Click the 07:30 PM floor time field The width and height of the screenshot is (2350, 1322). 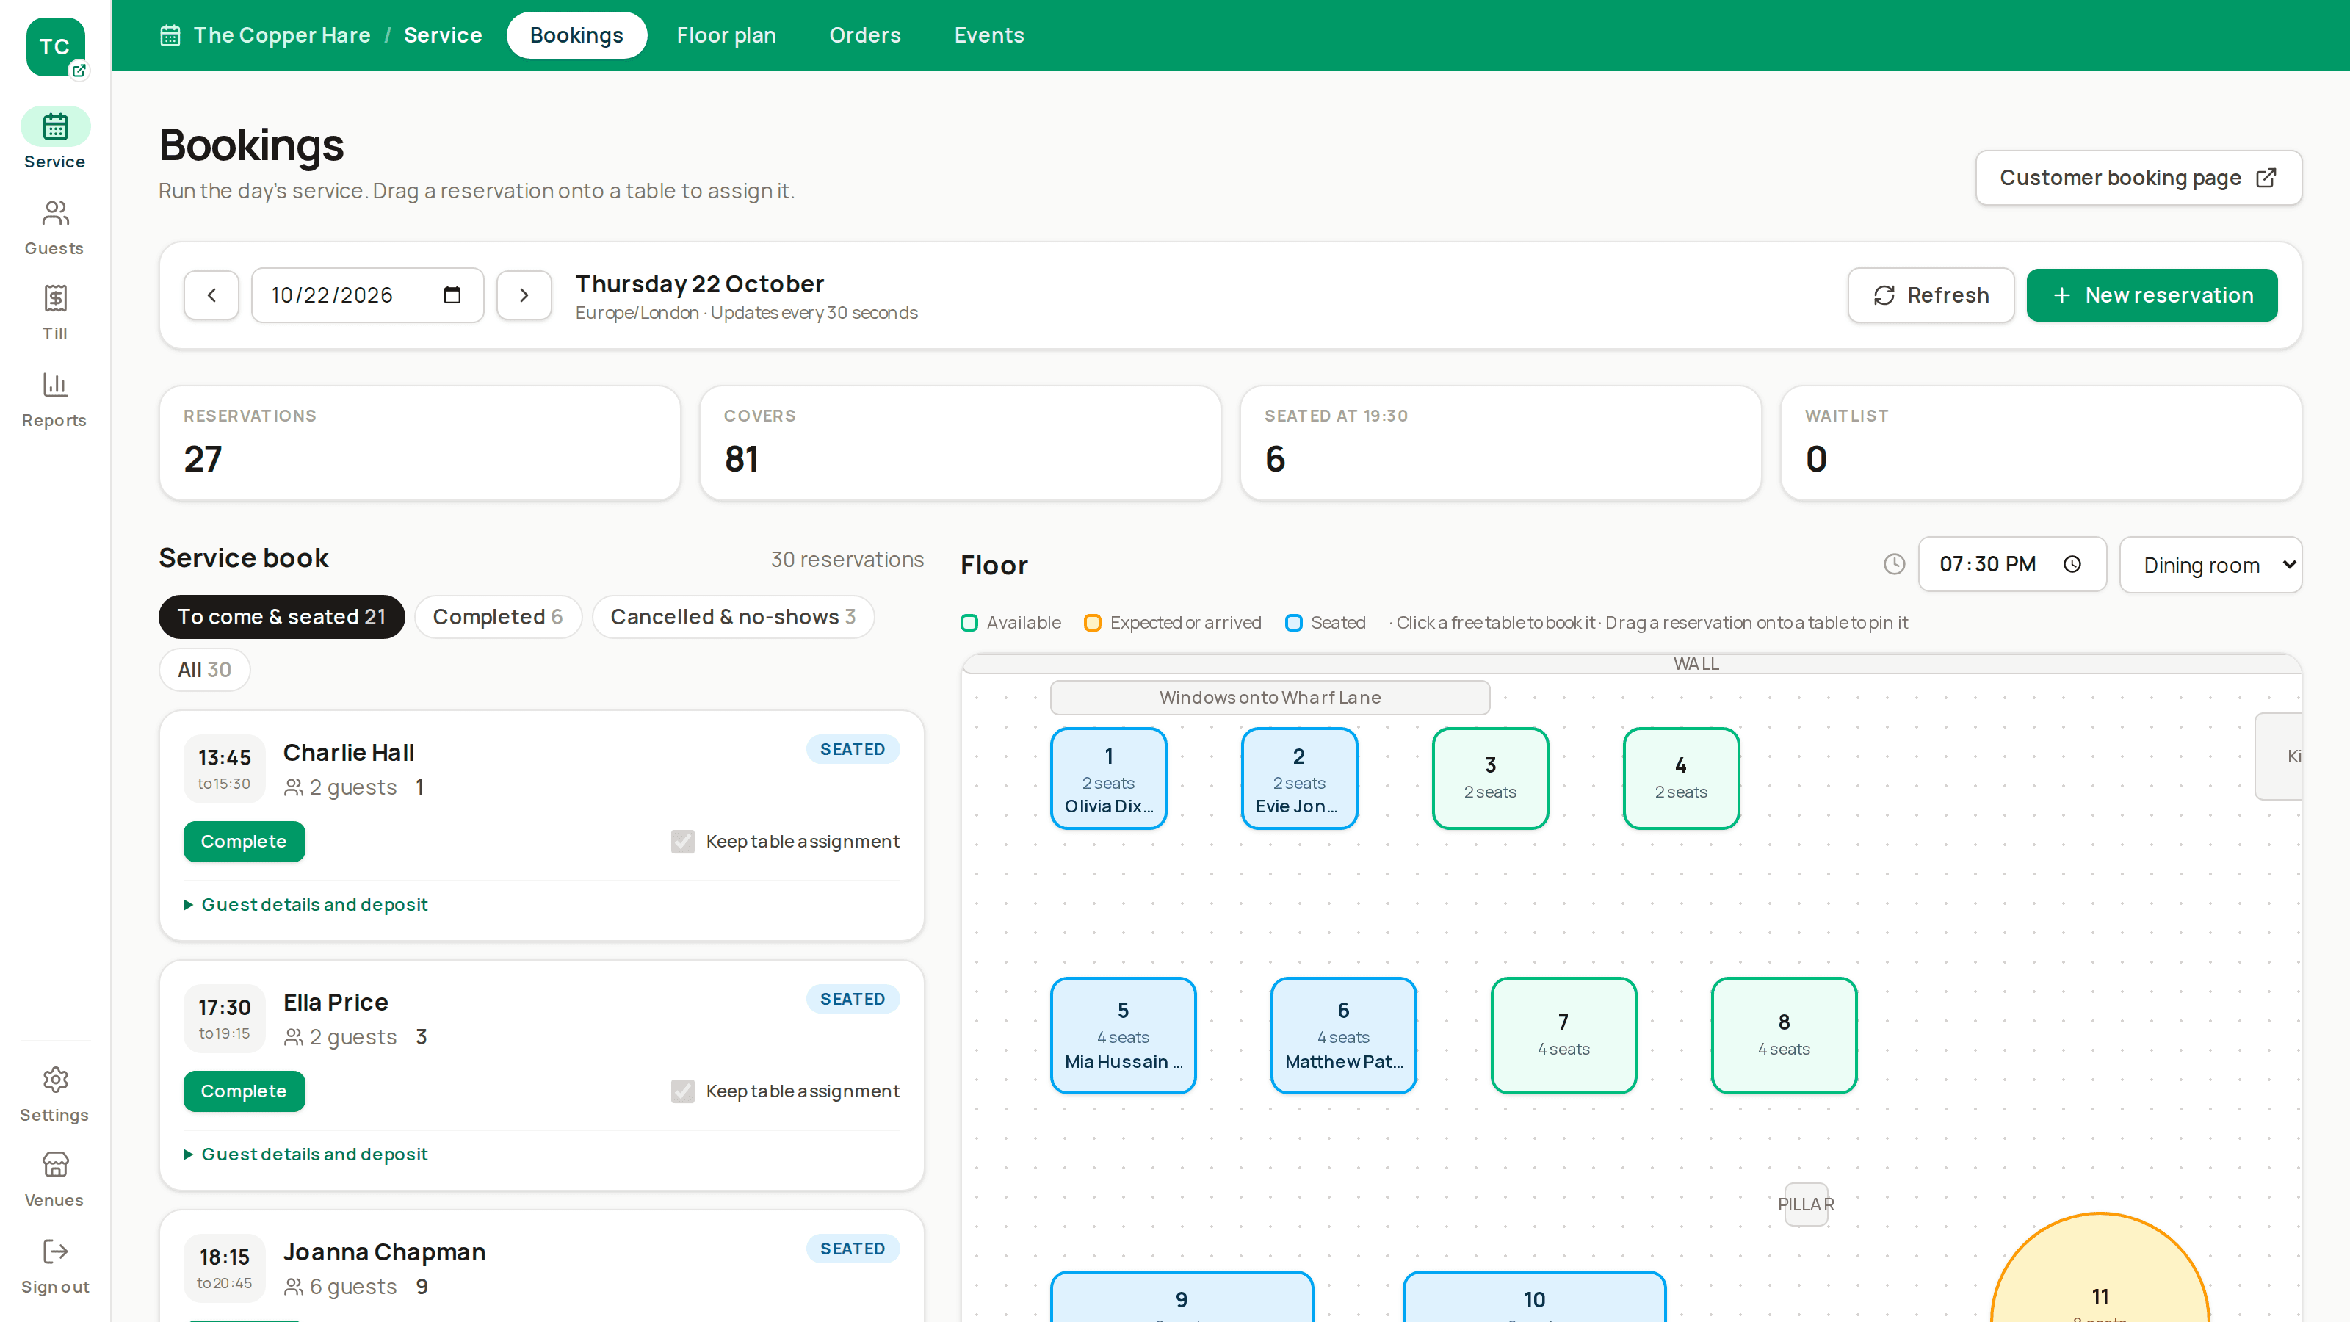point(2011,564)
